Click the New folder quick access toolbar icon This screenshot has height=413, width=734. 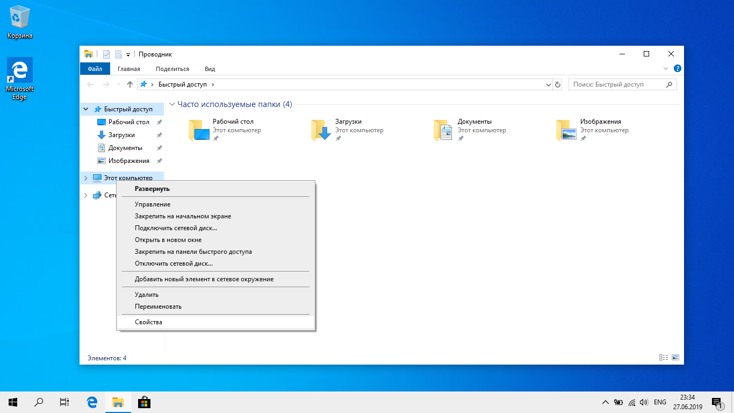(118, 54)
